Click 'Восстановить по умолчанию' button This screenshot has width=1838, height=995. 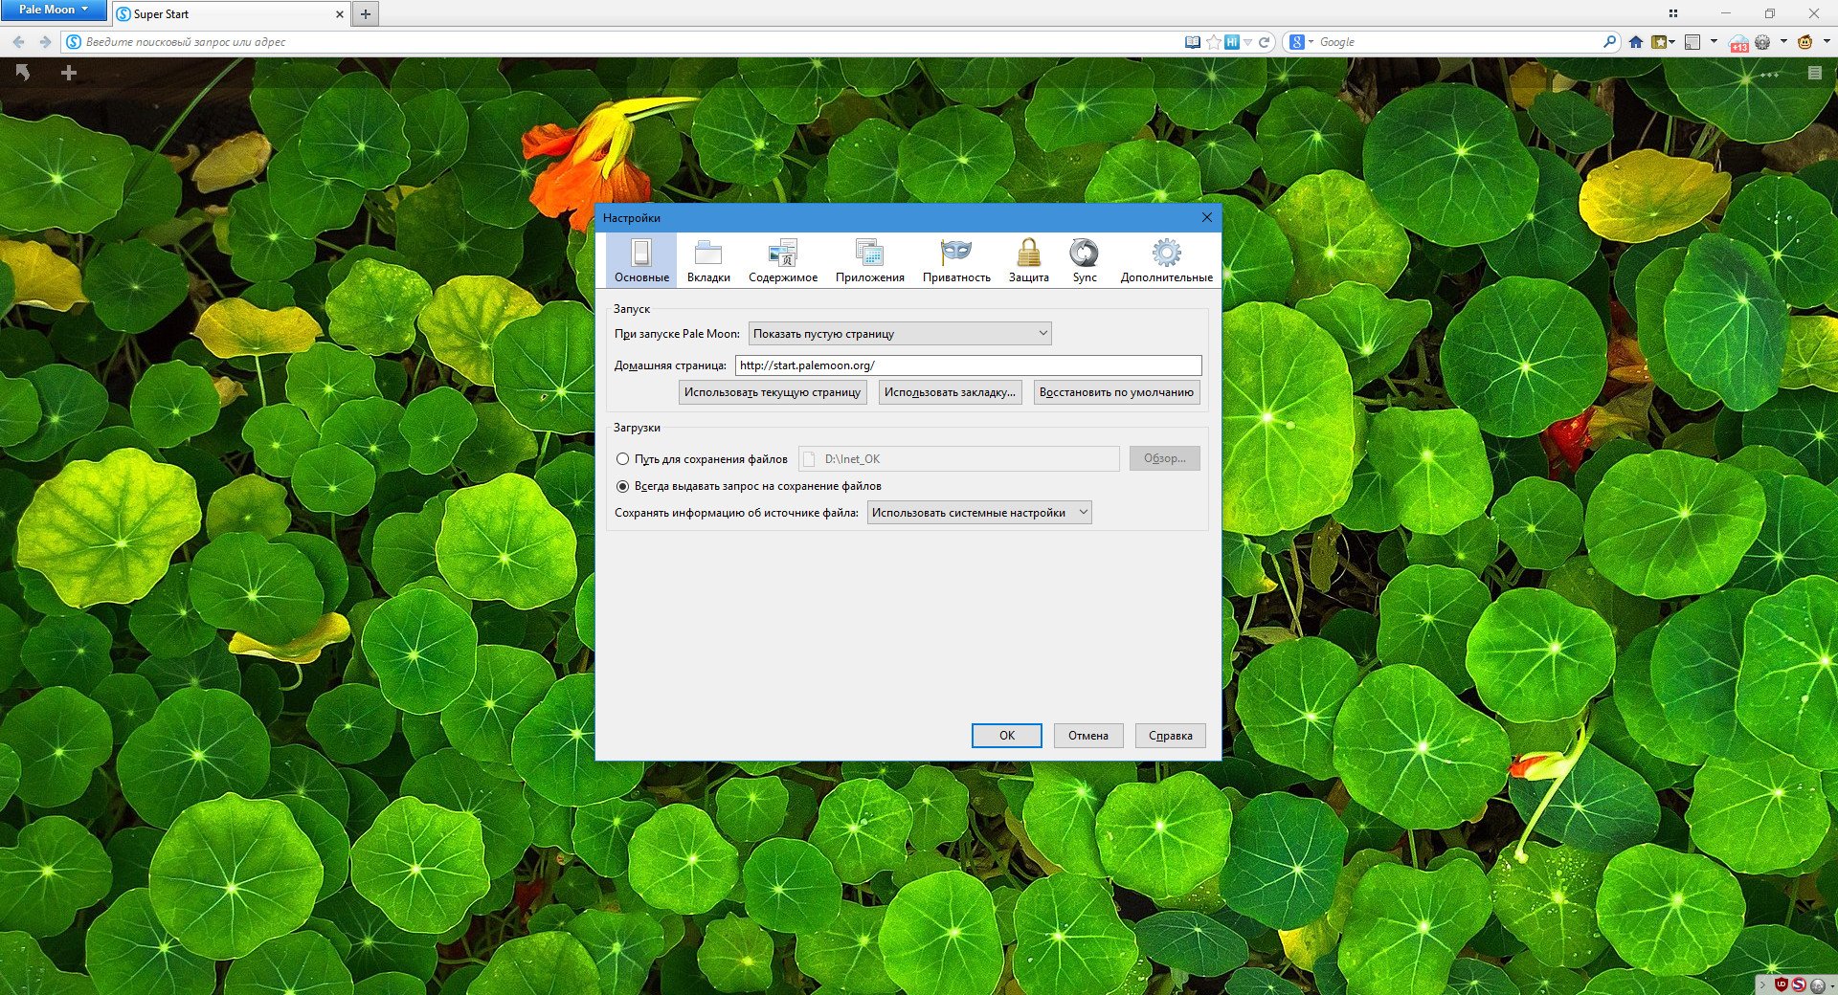[1116, 392]
